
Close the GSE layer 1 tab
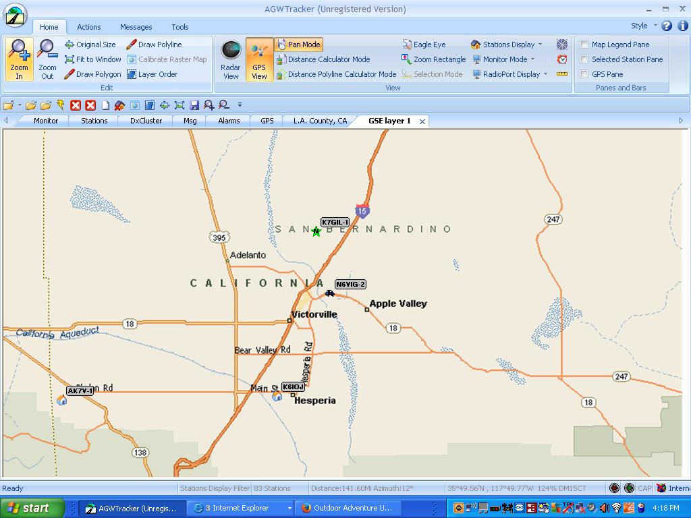422,121
